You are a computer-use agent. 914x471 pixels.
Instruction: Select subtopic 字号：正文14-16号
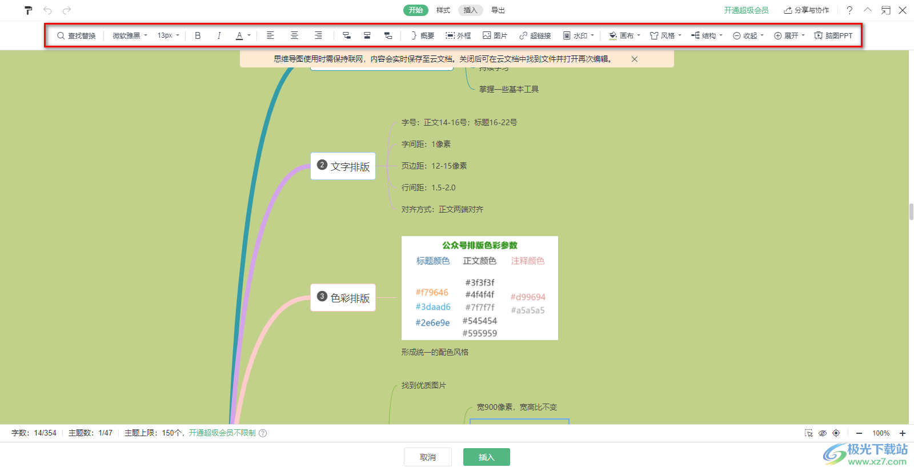(459, 122)
